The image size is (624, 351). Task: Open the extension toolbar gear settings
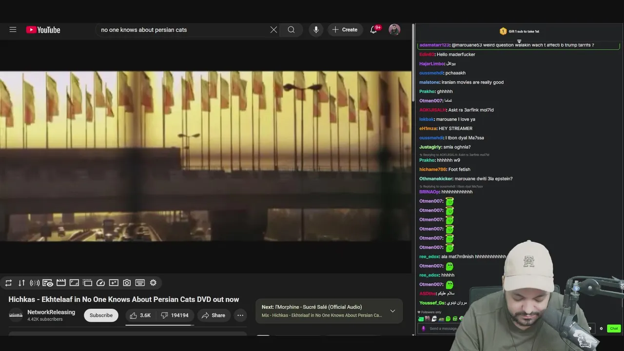[x=153, y=283]
